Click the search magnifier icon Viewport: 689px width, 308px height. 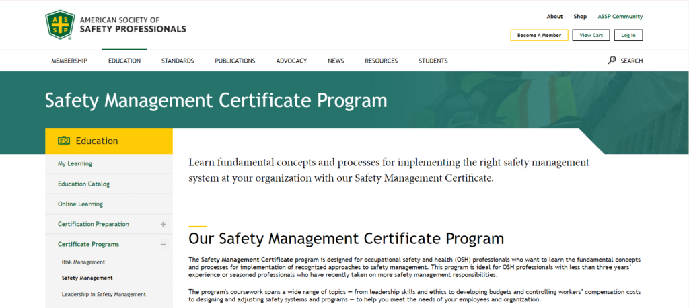(612, 61)
